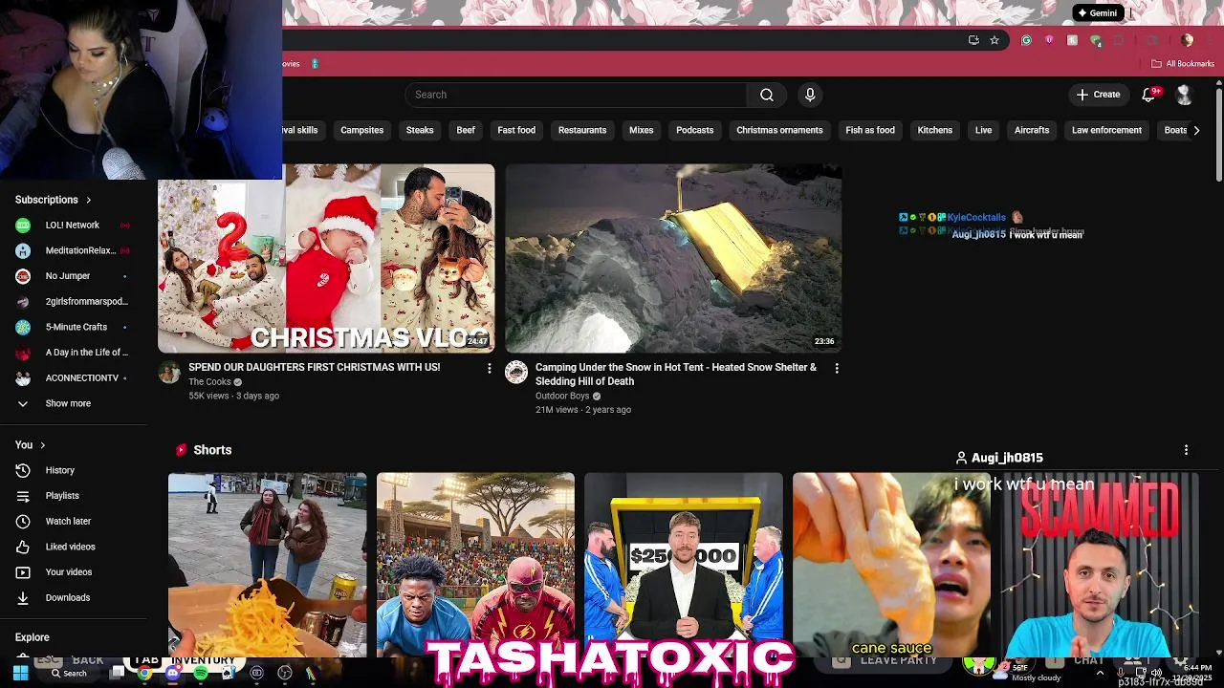Open Liked videos in the sidebar
The width and height of the screenshot is (1224, 688).
coord(73,547)
